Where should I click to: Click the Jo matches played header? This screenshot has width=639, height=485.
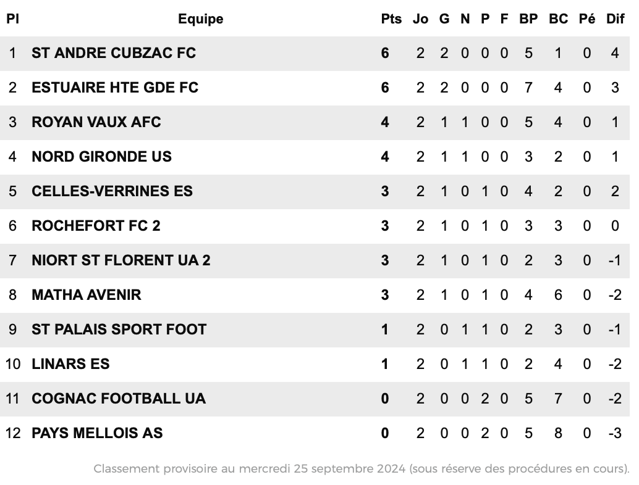[421, 19]
